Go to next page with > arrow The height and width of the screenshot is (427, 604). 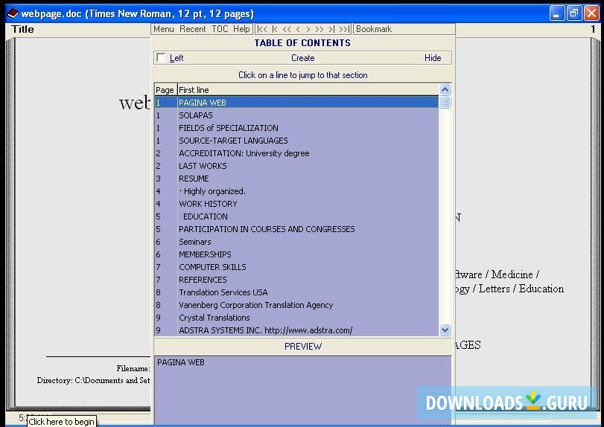point(308,29)
